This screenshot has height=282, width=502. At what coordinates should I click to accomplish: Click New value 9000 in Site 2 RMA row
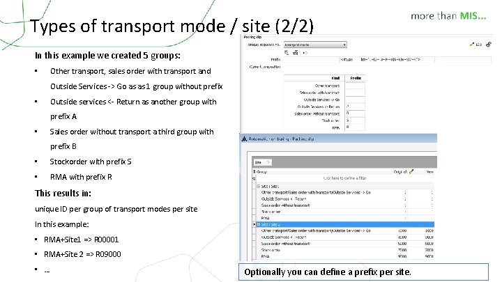point(429,256)
